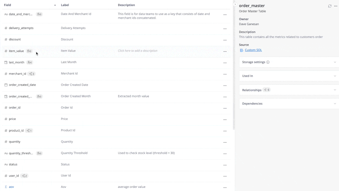Image resolution: width=339 pixels, height=191 pixels.
Task: Collapse the right details panel arrow
Action: (x=235, y=4)
